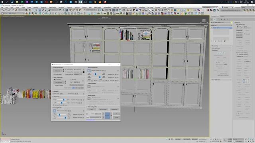
Task: Toggle Lock to left and right sides checkbox
Action: [53, 105]
